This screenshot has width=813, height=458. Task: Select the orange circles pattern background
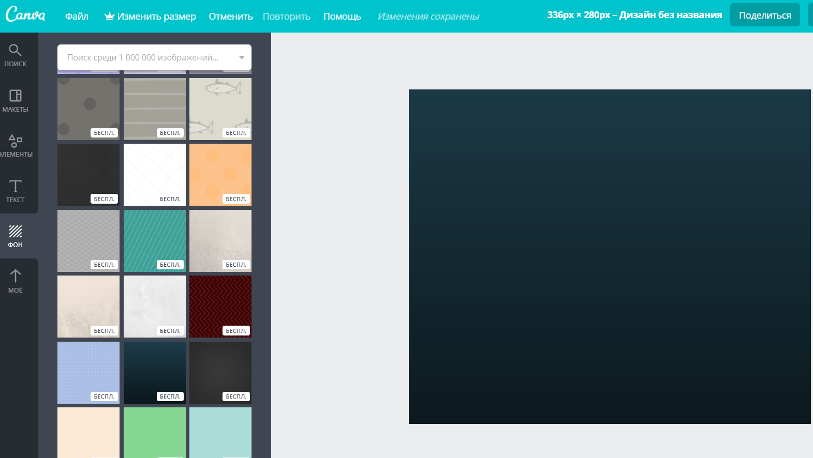(220, 174)
